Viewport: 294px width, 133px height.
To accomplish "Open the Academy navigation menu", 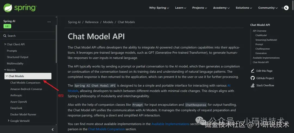I will 221,8.
